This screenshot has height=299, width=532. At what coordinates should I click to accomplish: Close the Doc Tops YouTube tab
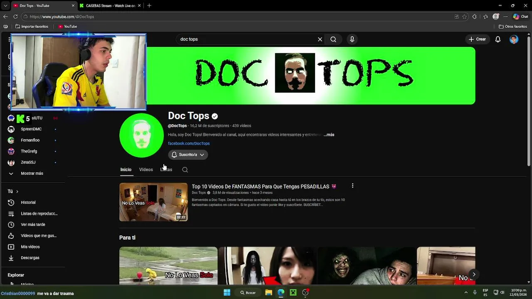click(x=74, y=5)
